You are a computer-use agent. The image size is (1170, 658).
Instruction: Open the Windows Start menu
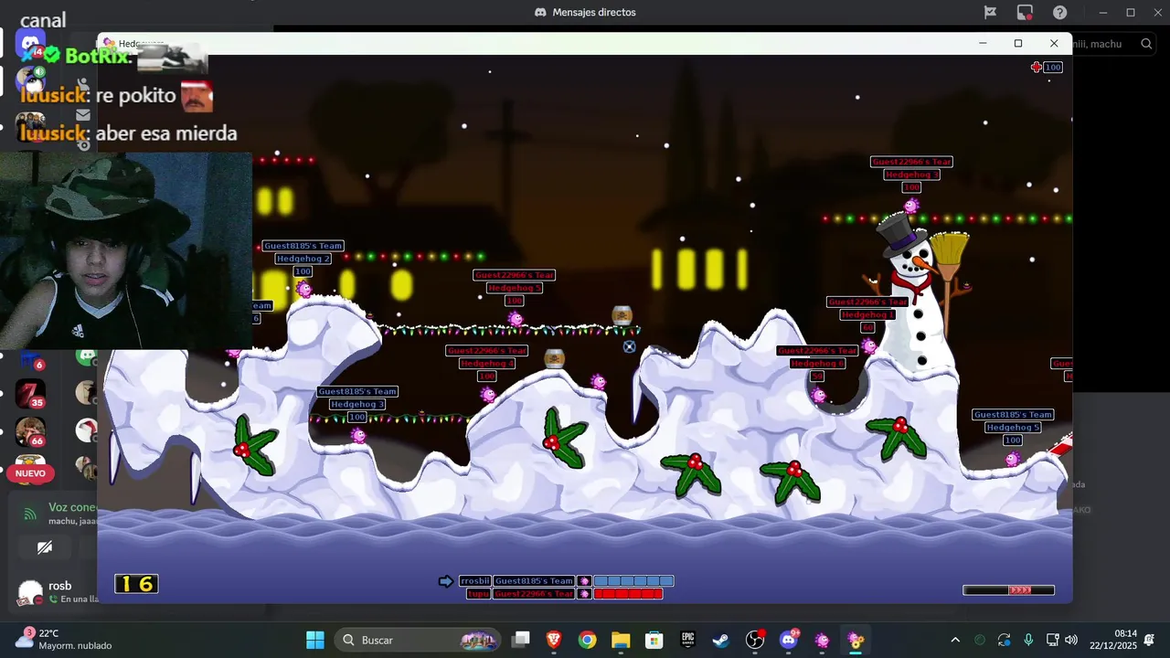point(314,640)
